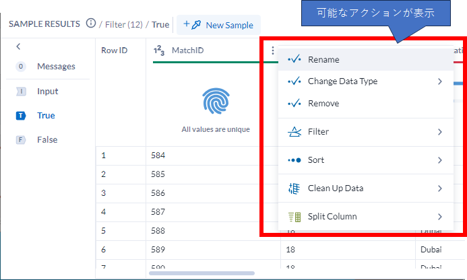This screenshot has height=280, width=467.
Task: Click the info icon beside SAMPLE RESULTS
Action: point(91,24)
